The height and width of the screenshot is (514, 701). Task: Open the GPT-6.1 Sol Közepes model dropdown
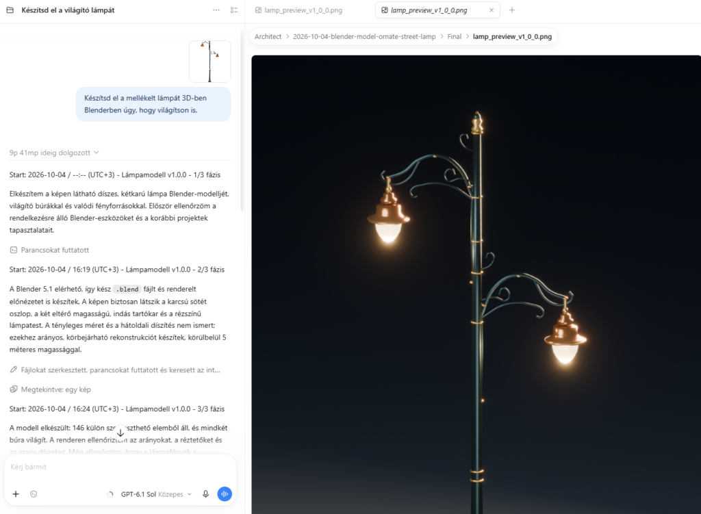pos(156,494)
